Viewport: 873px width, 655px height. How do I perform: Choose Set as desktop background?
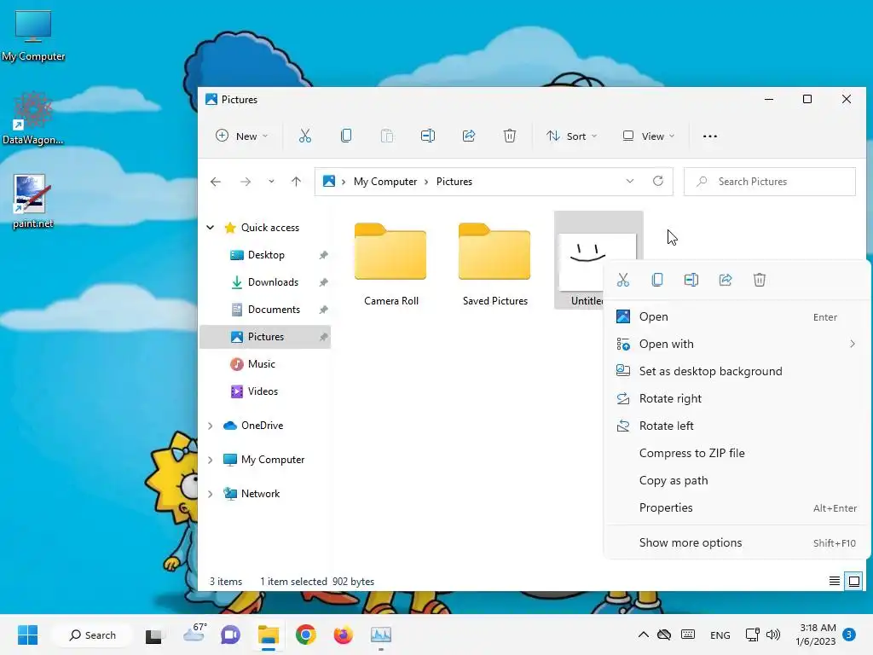(737, 371)
